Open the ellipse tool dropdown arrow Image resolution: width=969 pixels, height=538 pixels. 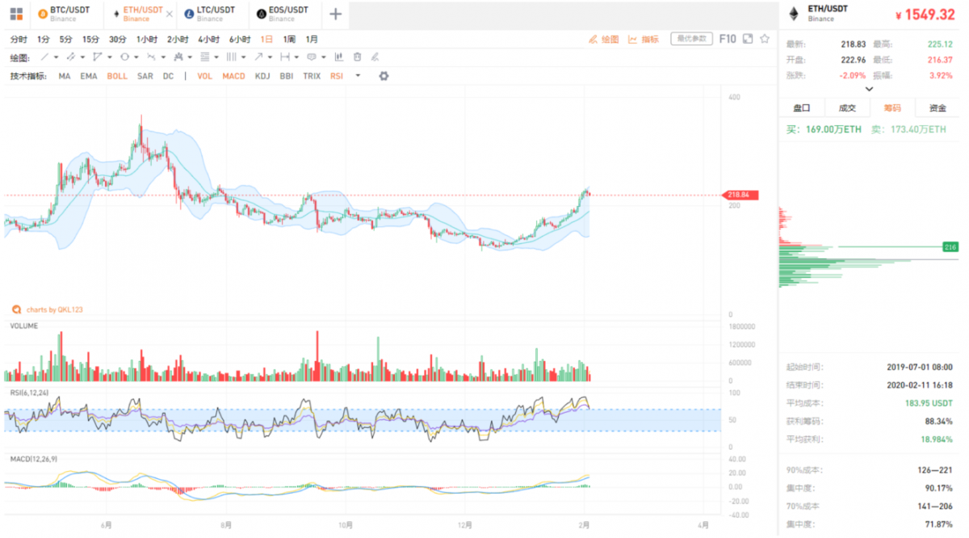pyautogui.click(x=136, y=57)
